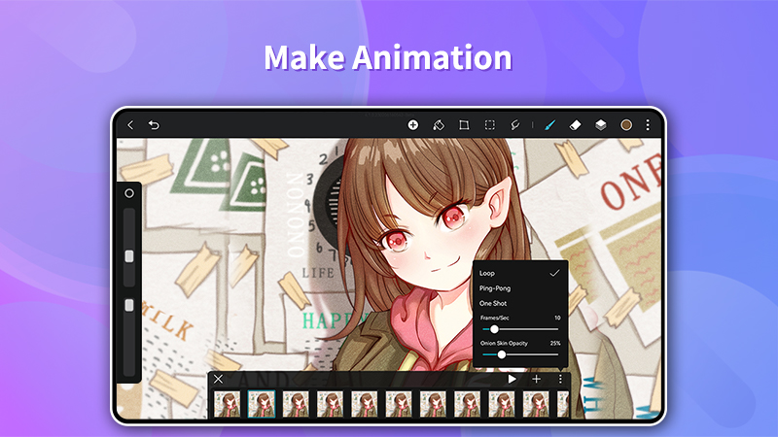The width and height of the screenshot is (778, 437).
Task: Open the brown color swatch
Action: [x=626, y=125]
